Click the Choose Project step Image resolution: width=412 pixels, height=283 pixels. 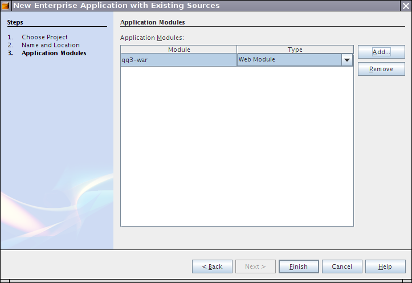[44, 37]
